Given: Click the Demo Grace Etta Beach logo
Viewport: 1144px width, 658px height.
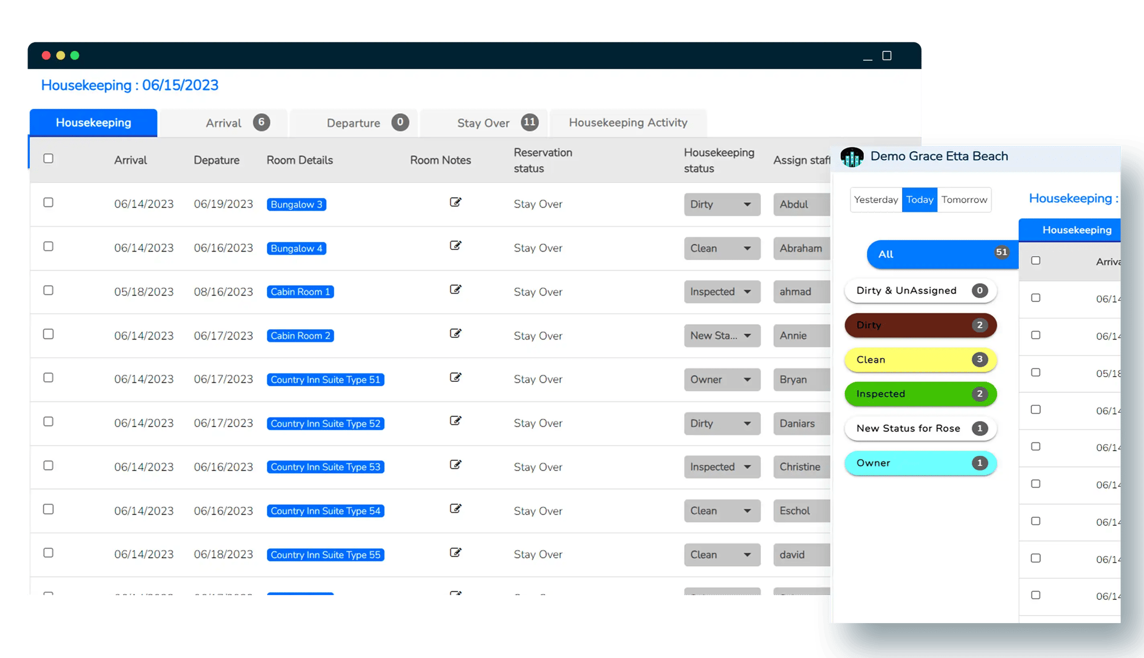Looking at the screenshot, I should (852, 157).
